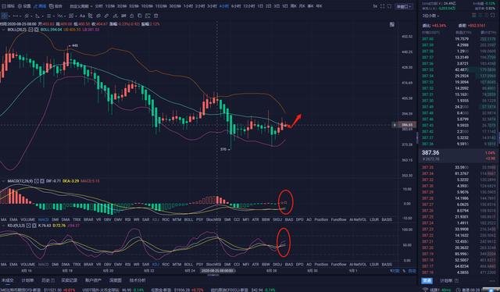Select the 12小时 timeframe button
Viewport: 500px width, 292px height.
tap(248, 6)
